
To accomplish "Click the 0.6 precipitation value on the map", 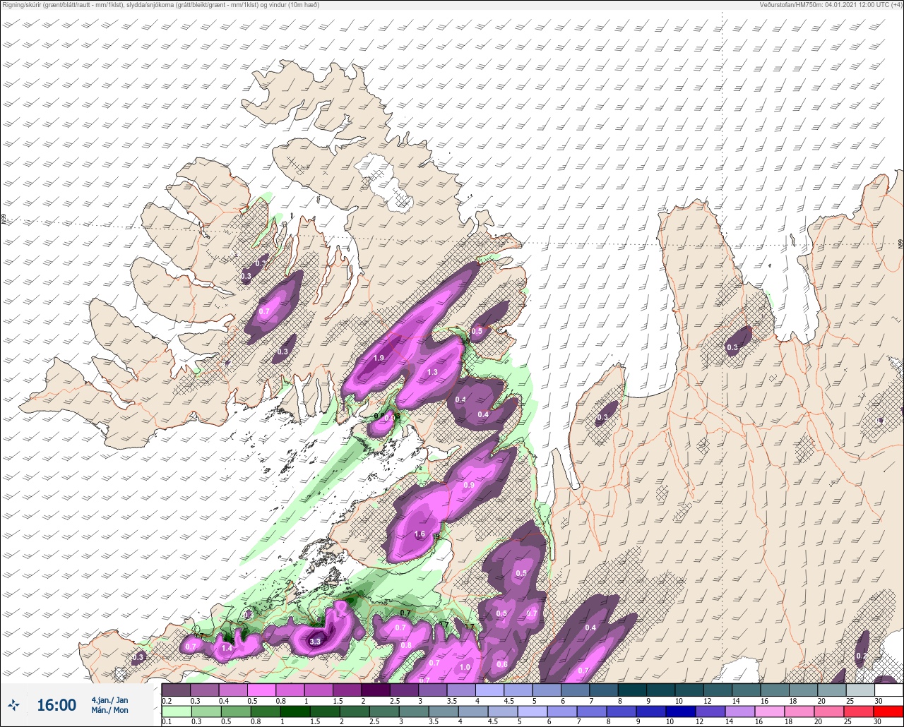I will [x=502, y=664].
